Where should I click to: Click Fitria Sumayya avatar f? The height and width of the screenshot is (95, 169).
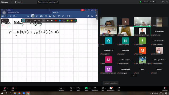(x=142, y=41)
